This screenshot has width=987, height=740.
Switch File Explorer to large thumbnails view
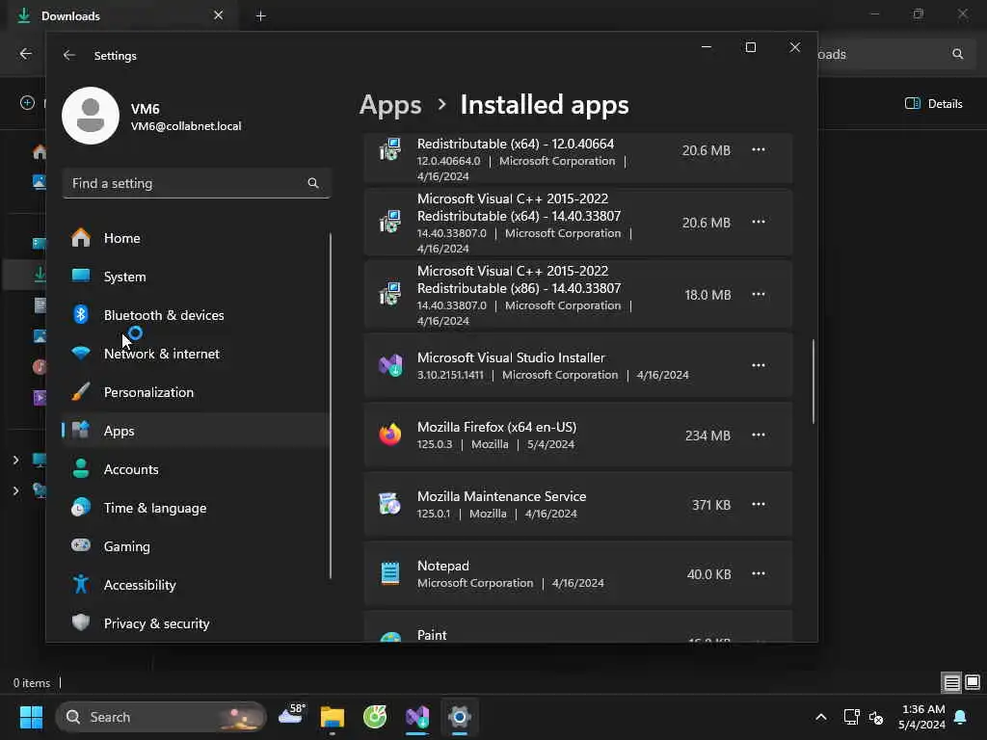[x=973, y=682]
